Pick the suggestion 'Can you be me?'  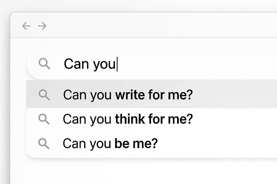pos(152,143)
